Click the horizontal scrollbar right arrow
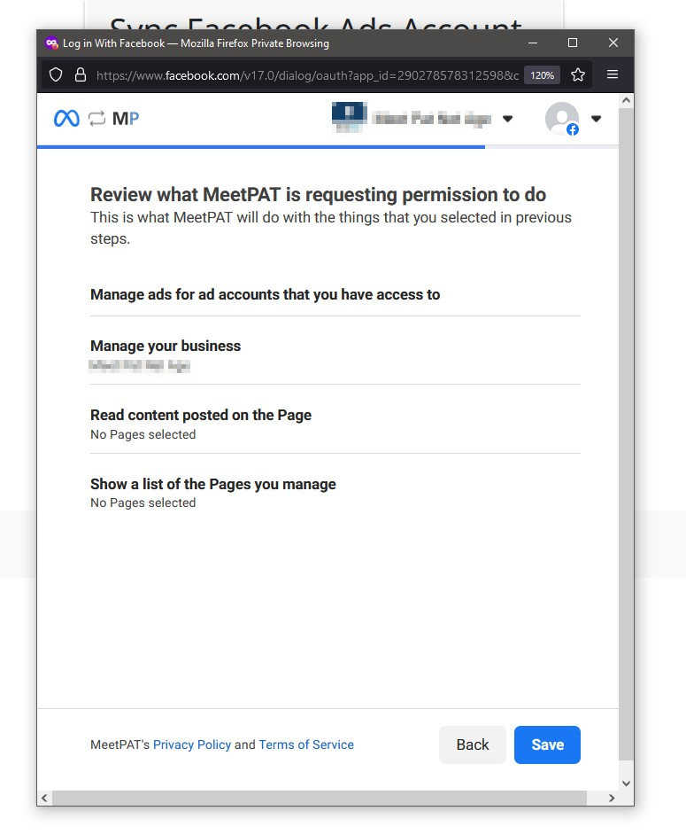686x834 pixels. 611,799
